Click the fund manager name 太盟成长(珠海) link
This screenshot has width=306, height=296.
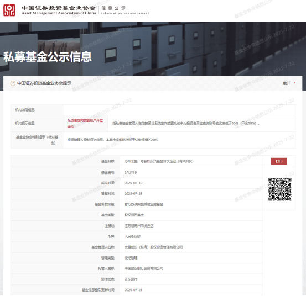[153, 247]
